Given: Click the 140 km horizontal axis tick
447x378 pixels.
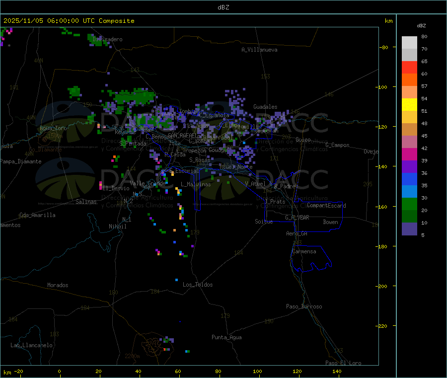Looking at the screenshot, I should click(337, 371).
